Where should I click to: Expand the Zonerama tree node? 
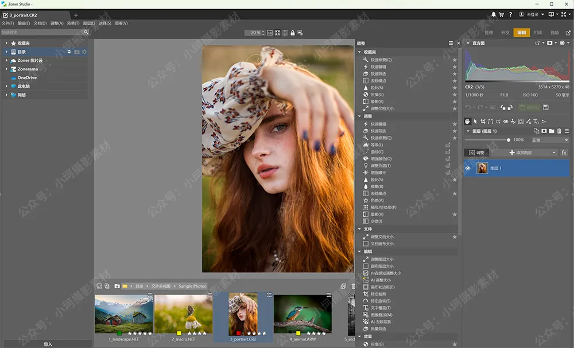pos(6,69)
